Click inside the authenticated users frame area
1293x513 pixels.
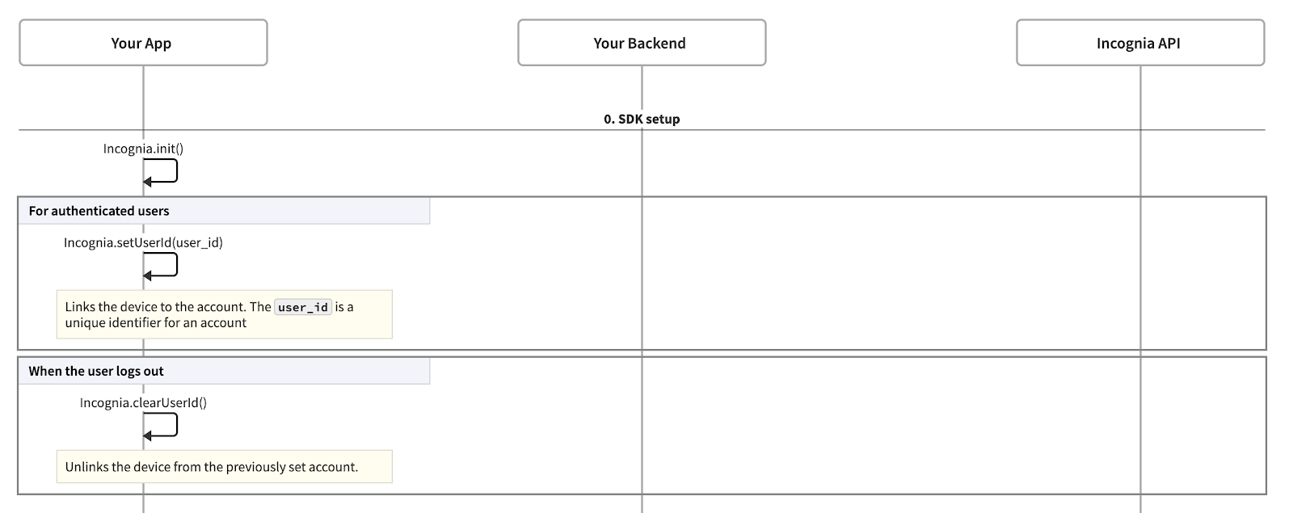click(889, 275)
